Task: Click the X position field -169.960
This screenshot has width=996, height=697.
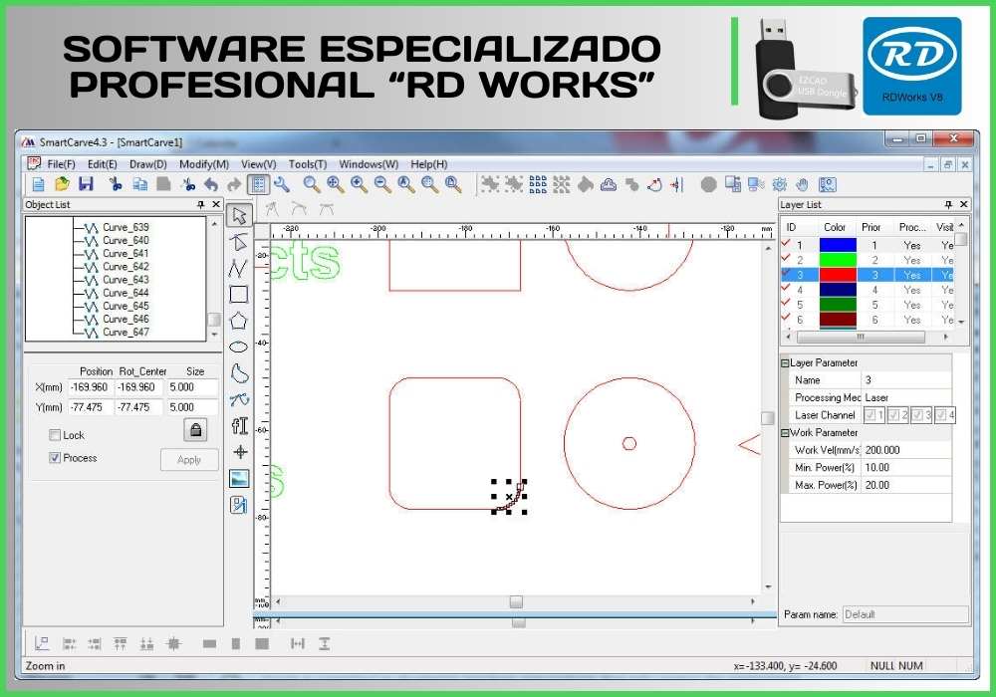Action: pos(91,387)
